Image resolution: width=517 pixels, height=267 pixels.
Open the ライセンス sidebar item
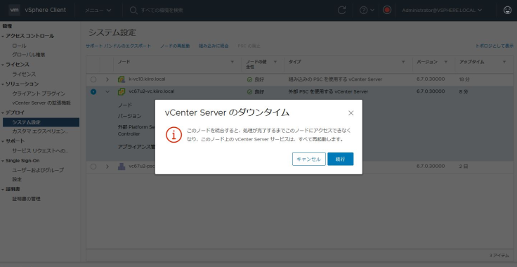[24, 74]
